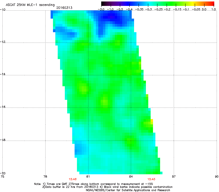Click the 81 longitude axis label
219x192 pixels.
pyautogui.click(x=88, y=177)
